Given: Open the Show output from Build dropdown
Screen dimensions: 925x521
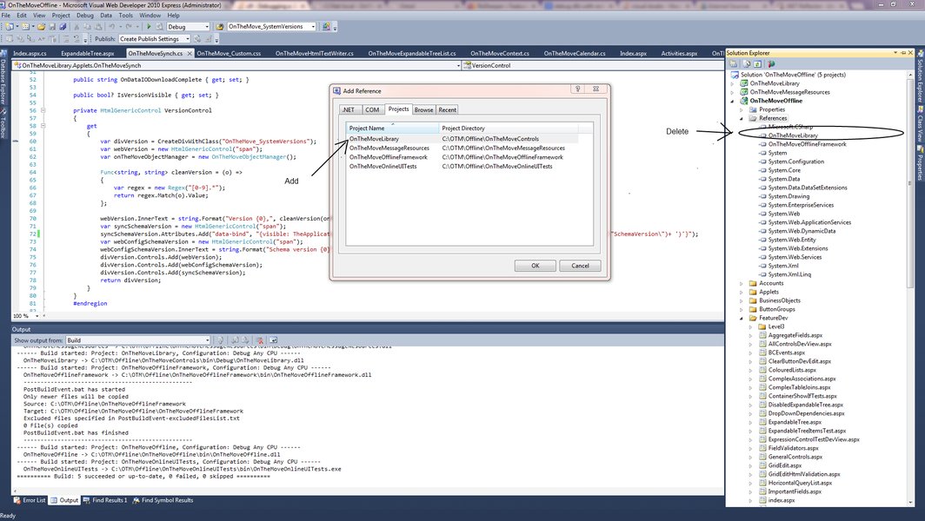Looking at the screenshot, I should point(207,340).
